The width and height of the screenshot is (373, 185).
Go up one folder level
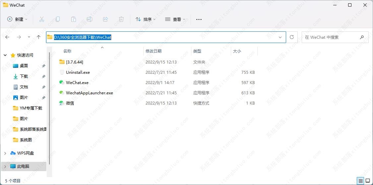[39, 37]
